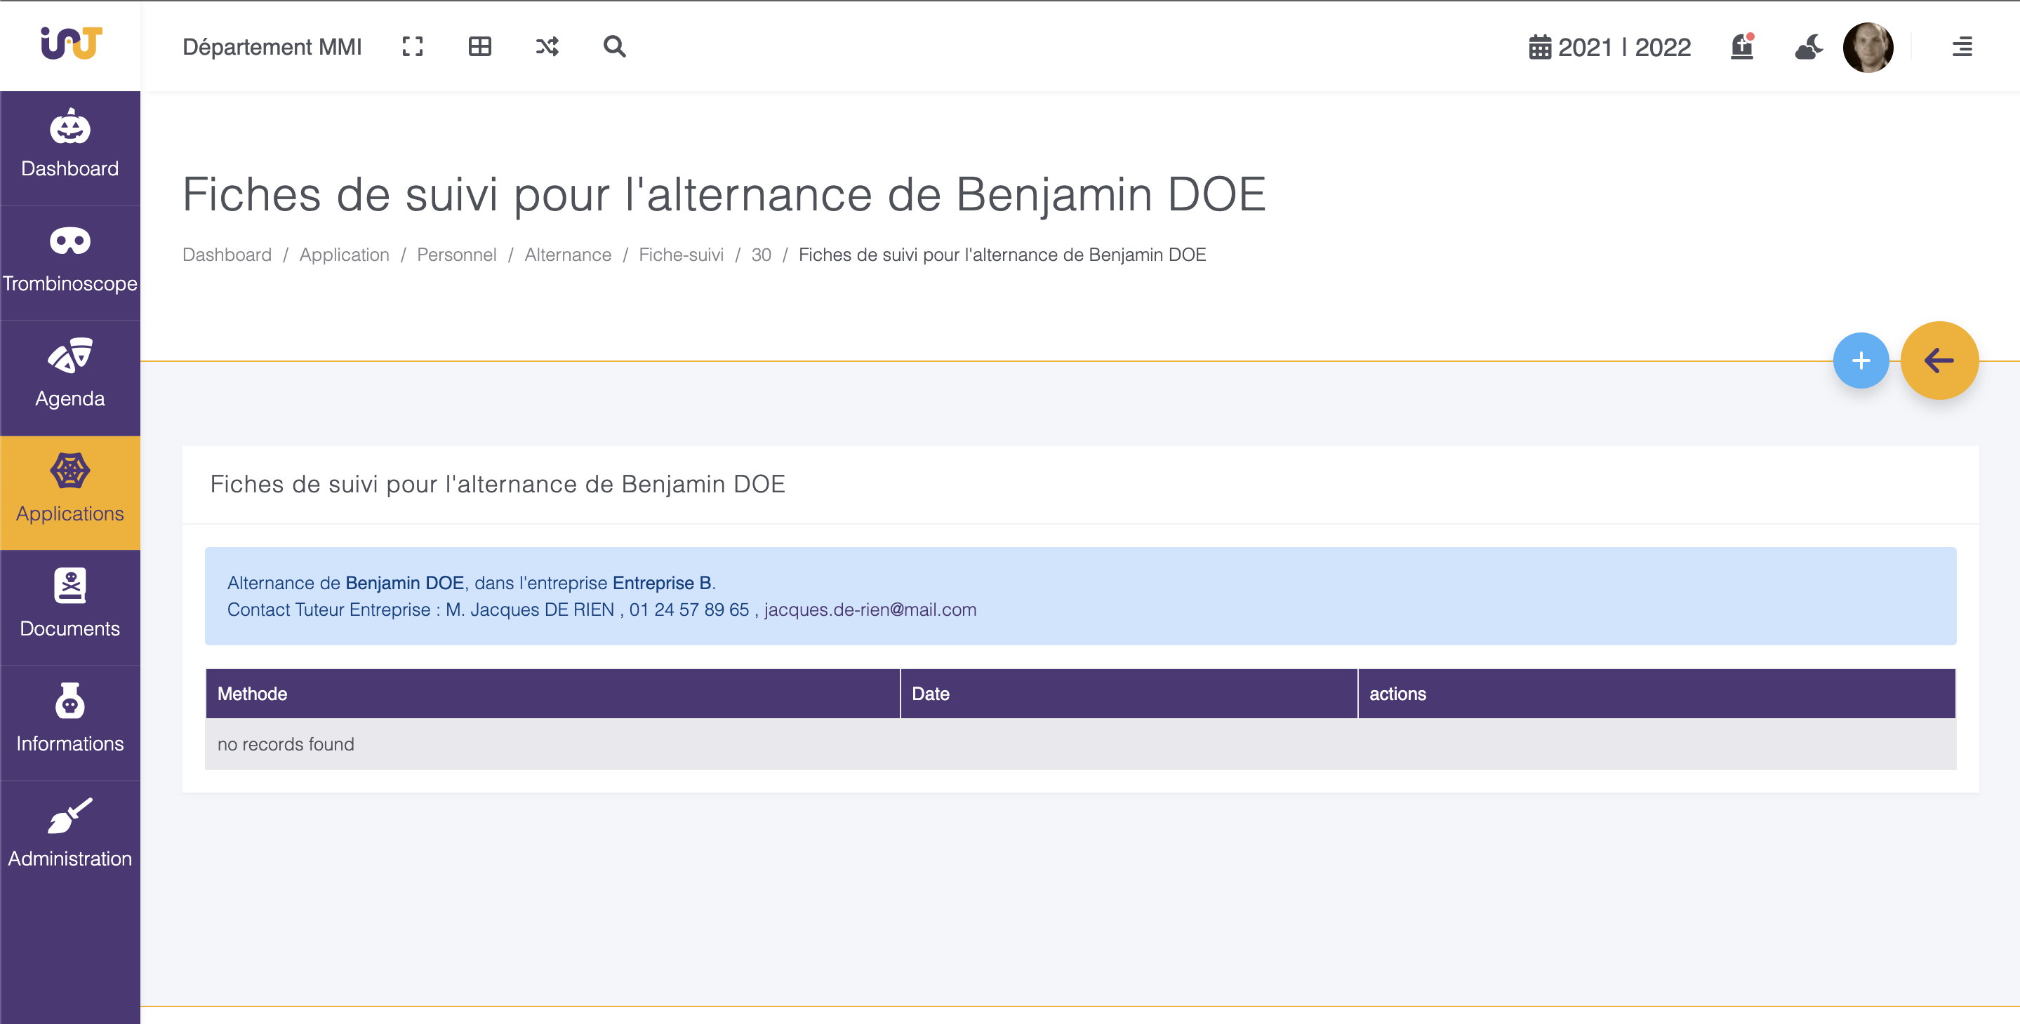Image resolution: width=2020 pixels, height=1024 pixels.
Task: Expand the right-side hamburger menu
Action: pyautogui.click(x=1962, y=47)
